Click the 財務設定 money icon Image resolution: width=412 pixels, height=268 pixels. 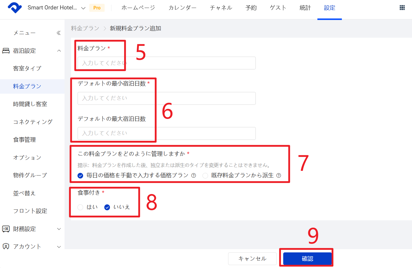(x=6, y=229)
